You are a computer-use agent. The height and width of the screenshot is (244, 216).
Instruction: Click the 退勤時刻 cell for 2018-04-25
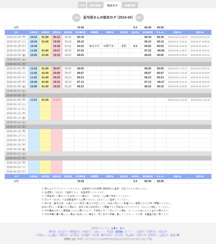pyautogui.click(x=57, y=171)
